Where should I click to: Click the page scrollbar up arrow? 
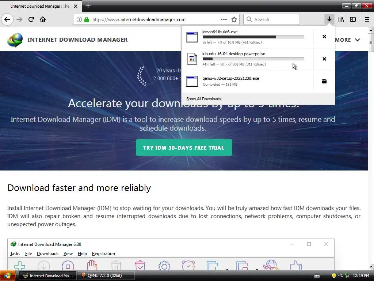click(x=371, y=30)
